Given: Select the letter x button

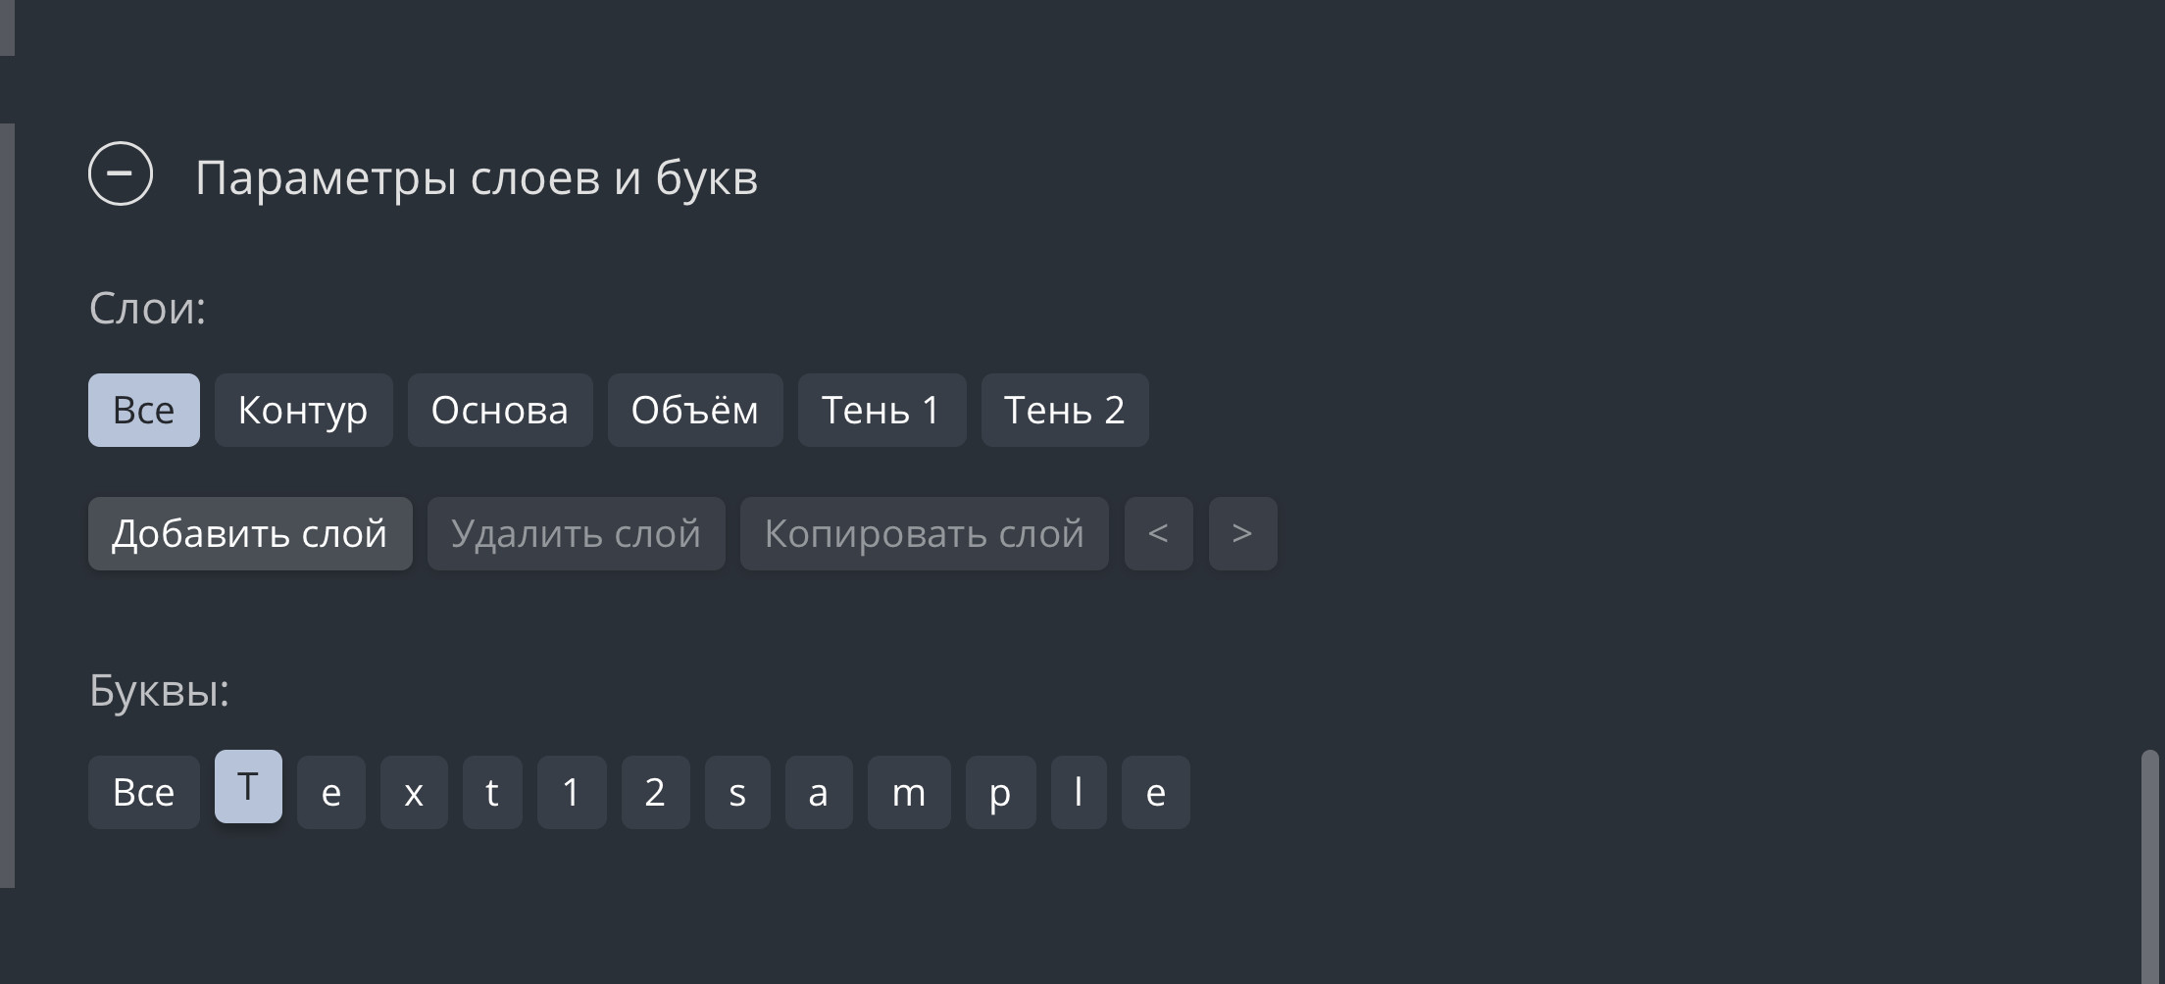Looking at the screenshot, I should [414, 793].
